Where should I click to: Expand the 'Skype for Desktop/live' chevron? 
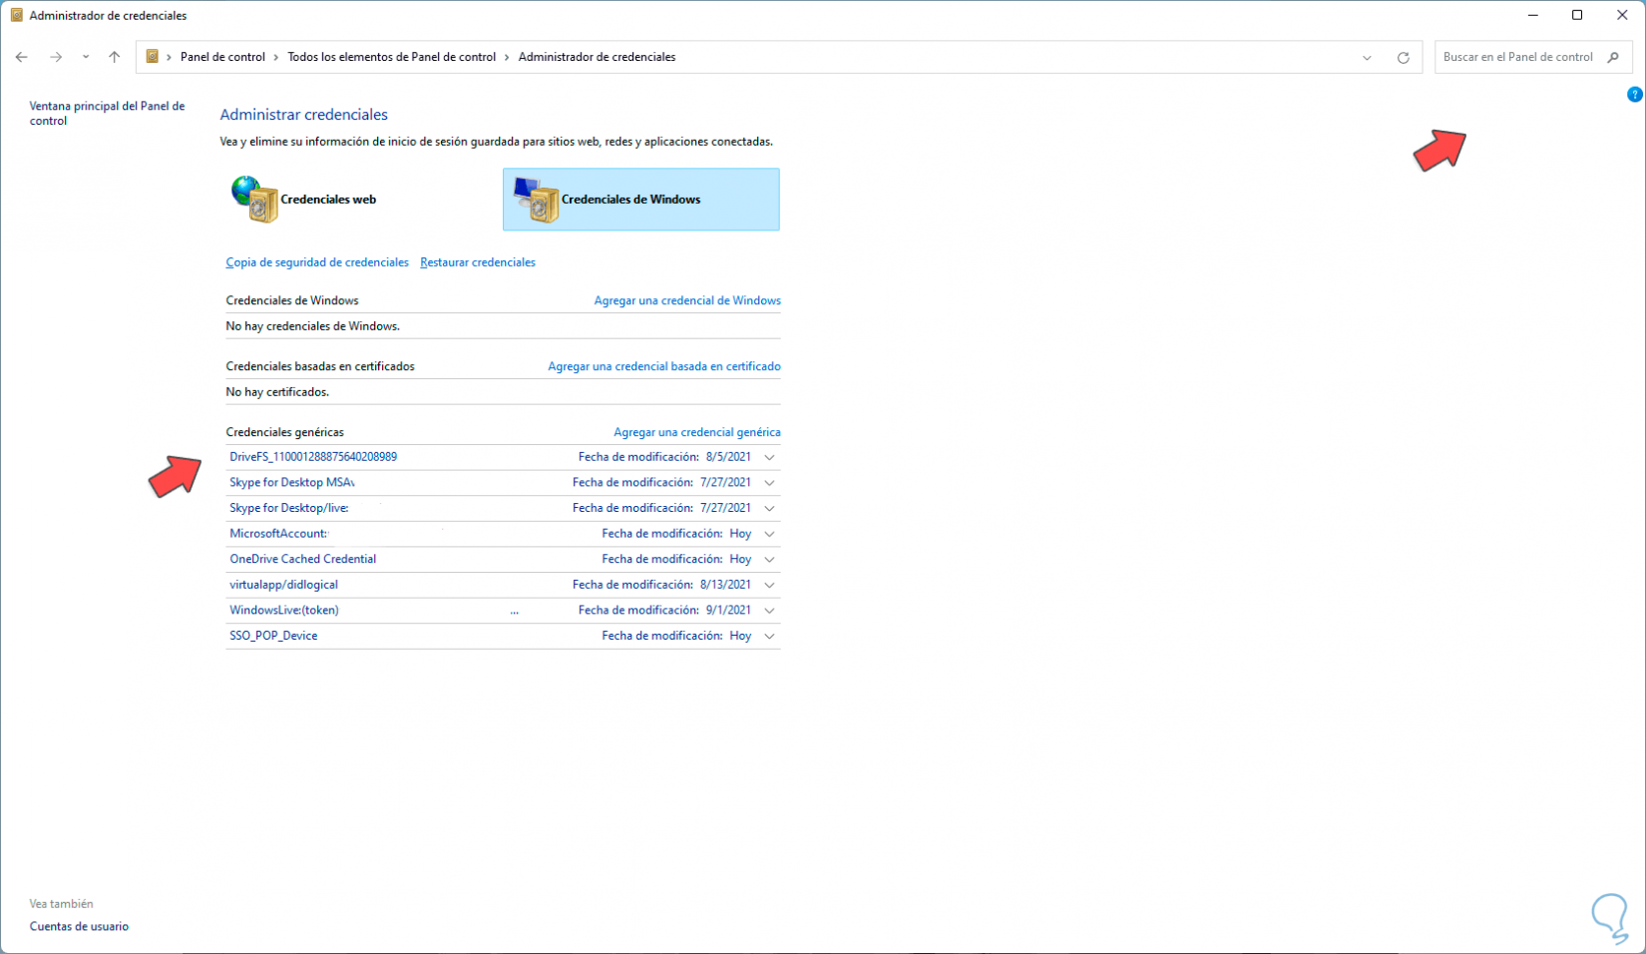[x=769, y=508]
